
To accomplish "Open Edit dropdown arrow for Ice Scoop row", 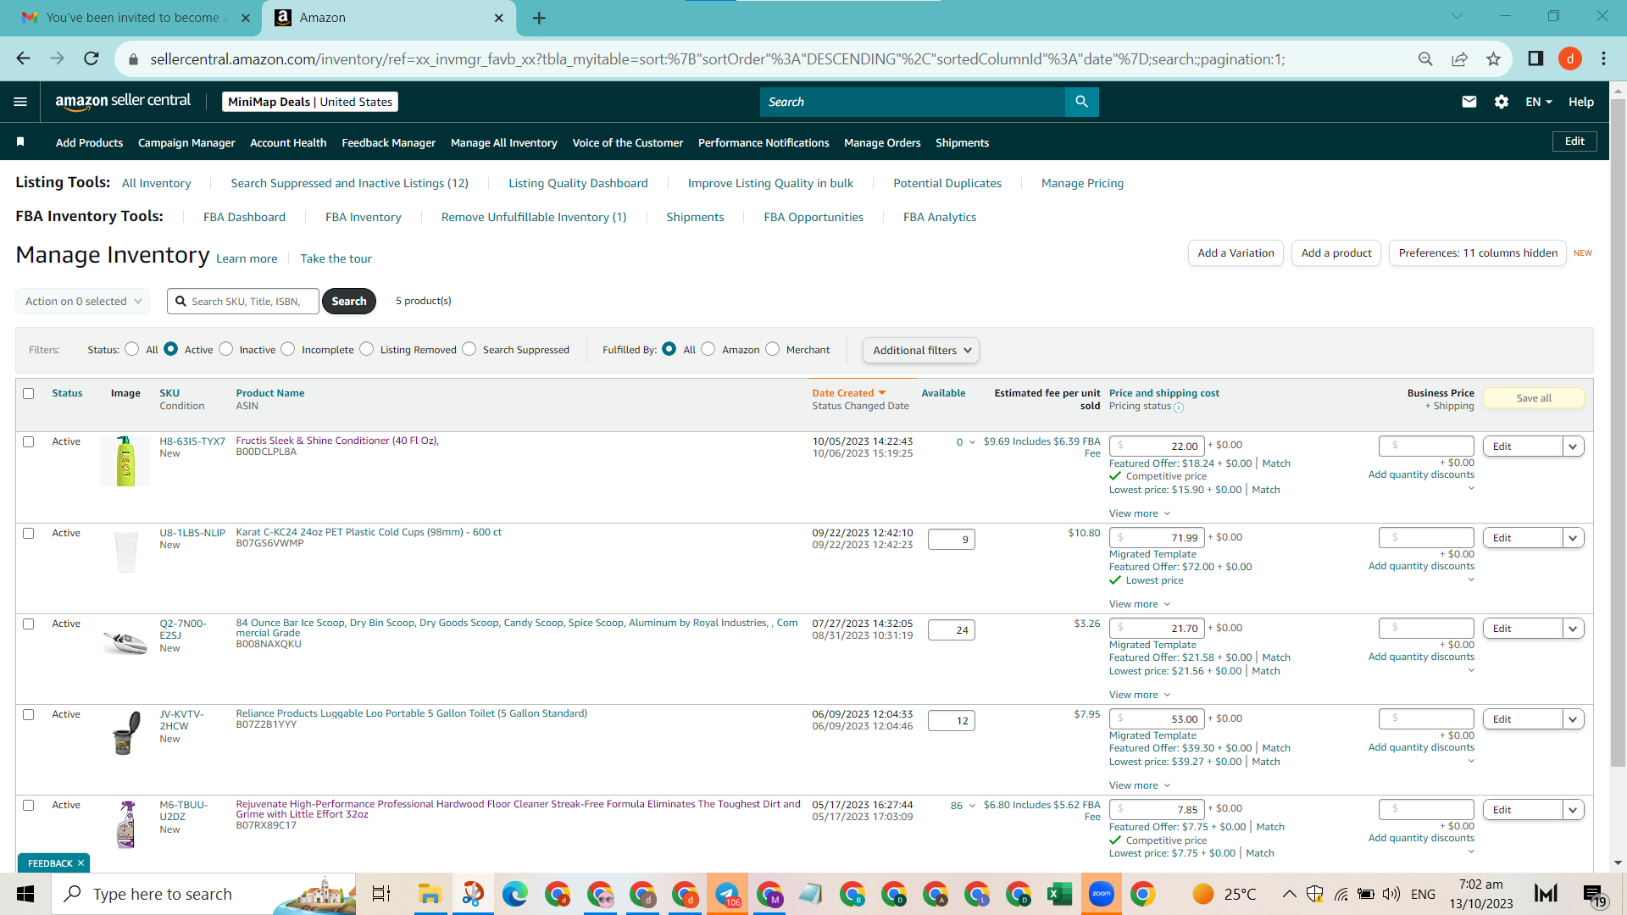I will click(1574, 629).
